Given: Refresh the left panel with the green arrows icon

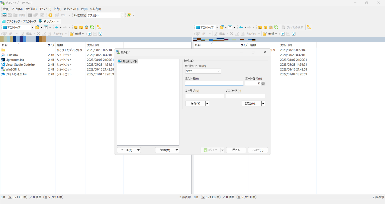Looking at the screenshot, I should (92, 28).
